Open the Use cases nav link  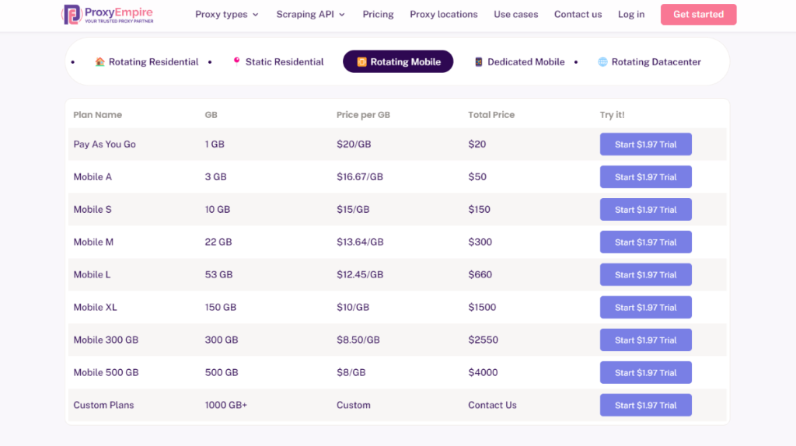click(x=515, y=15)
